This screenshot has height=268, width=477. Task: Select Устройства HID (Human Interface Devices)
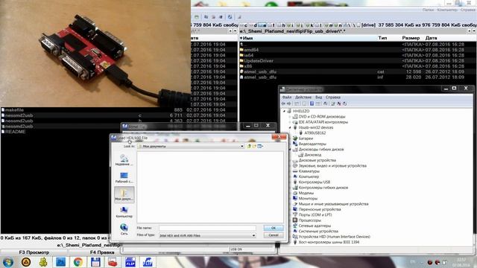coord(334,237)
